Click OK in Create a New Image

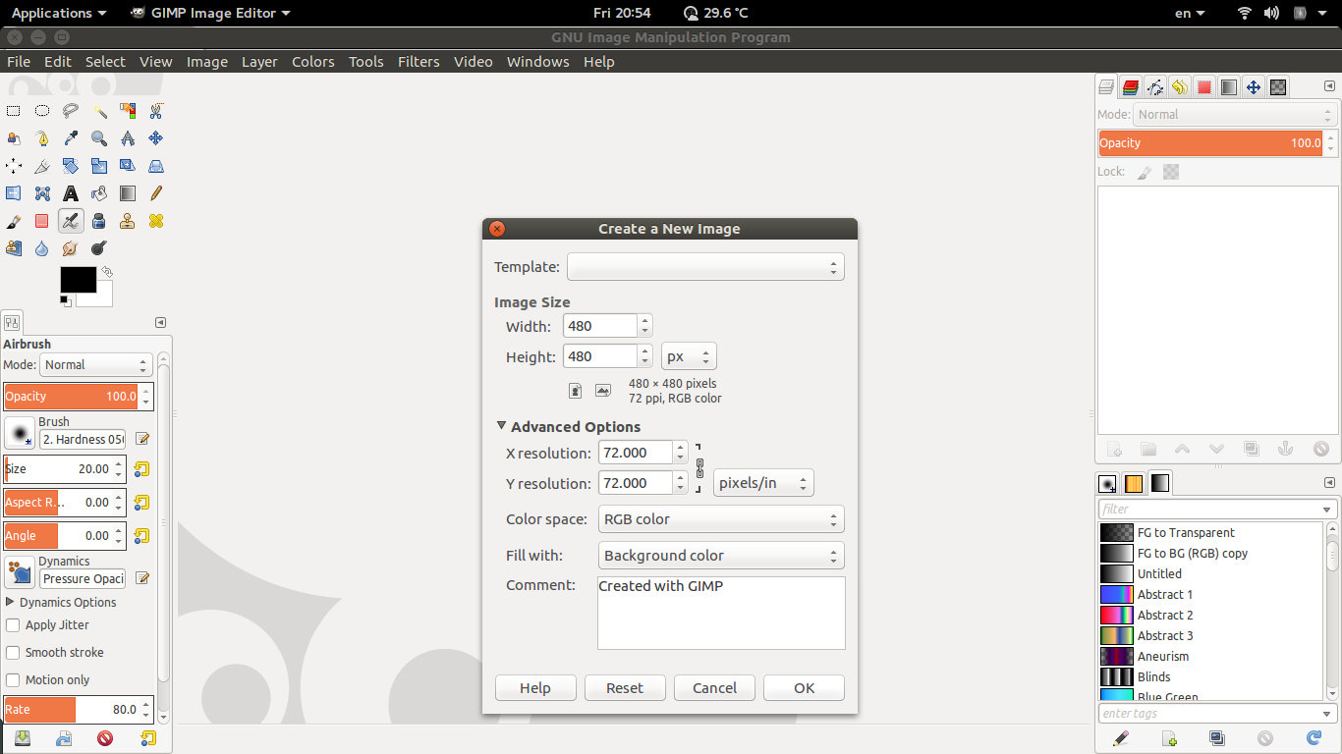[x=804, y=687]
